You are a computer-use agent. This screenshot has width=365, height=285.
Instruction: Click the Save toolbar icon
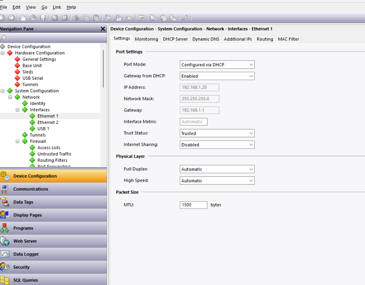point(43,18)
